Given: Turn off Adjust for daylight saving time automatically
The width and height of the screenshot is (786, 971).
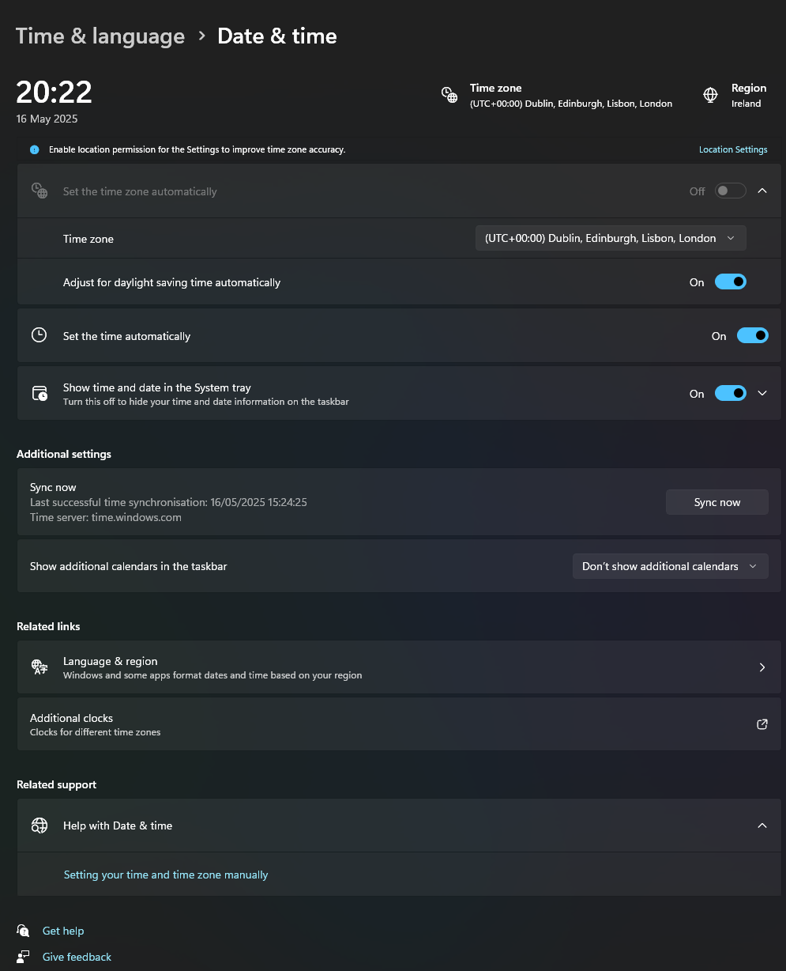Looking at the screenshot, I should pos(731,281).
